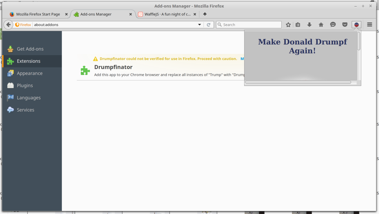
Task: Switch to Mozilla Firefox Start Page tab
Action: click(x=38, y=14)
